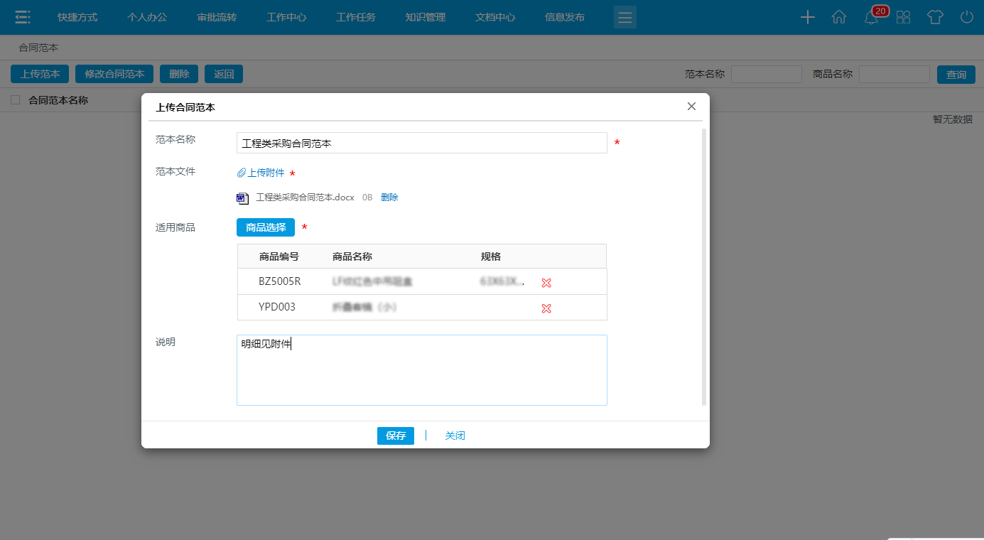
Task: Click inside the 范本名称 search input
Action: (x=767, y=73)
